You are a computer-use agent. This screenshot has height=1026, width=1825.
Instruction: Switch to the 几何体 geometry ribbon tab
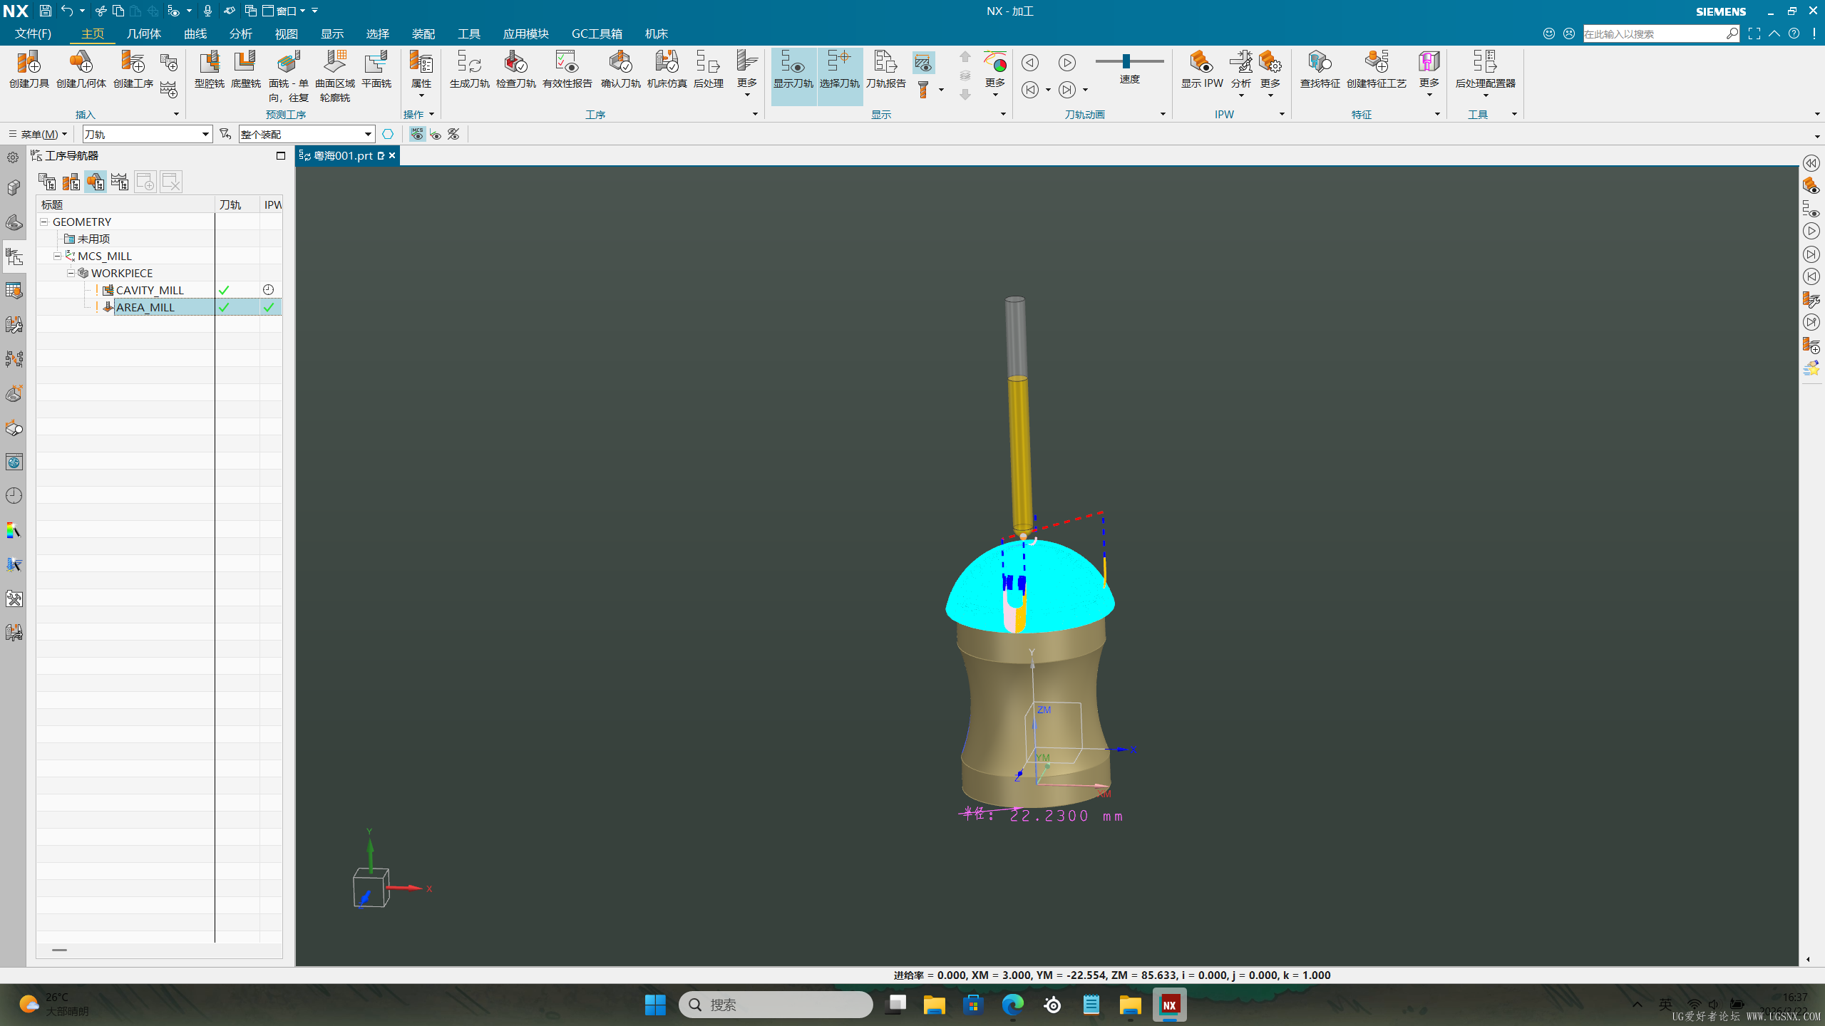pos(143,33)
